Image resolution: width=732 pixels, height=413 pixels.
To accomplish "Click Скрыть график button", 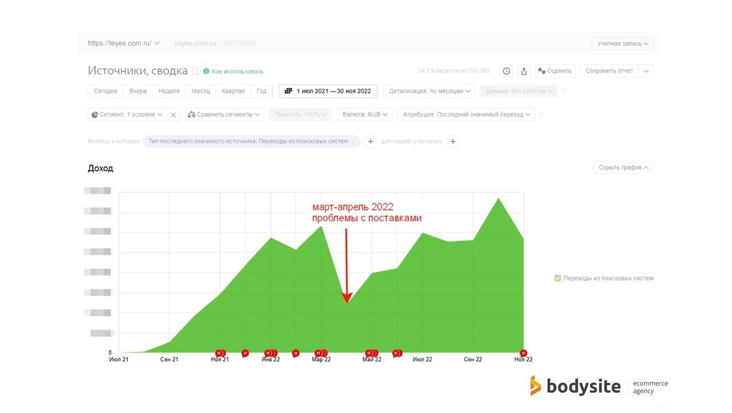I will [x=623, y=167].
